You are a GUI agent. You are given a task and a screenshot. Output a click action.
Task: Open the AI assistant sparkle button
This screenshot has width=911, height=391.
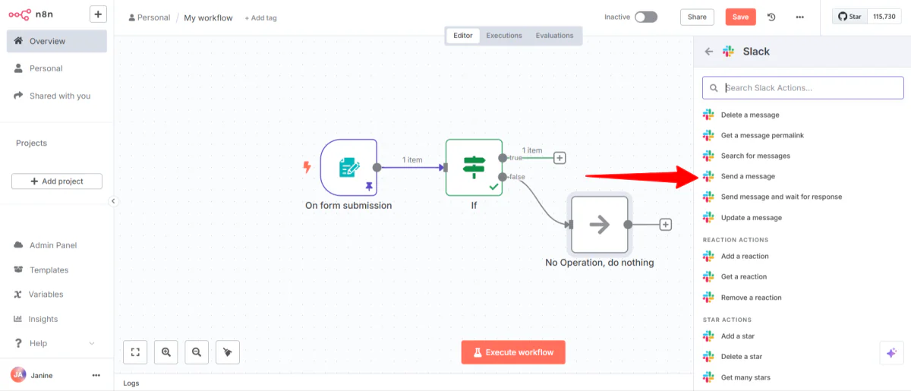point(891,353)
